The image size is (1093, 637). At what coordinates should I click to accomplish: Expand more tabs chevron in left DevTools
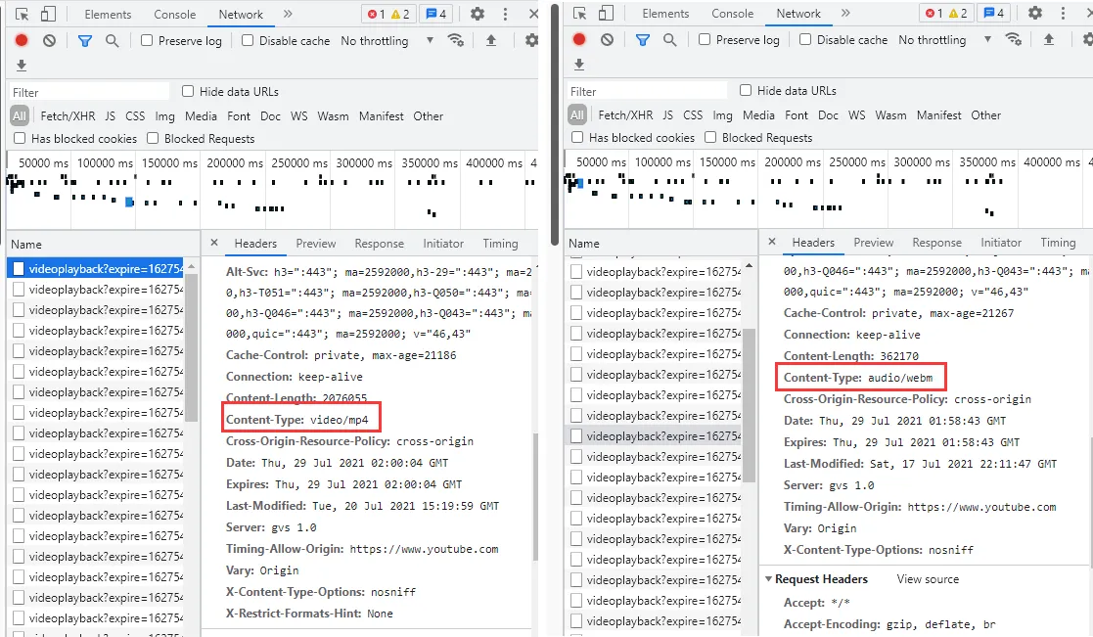click(x=288, y=14)
